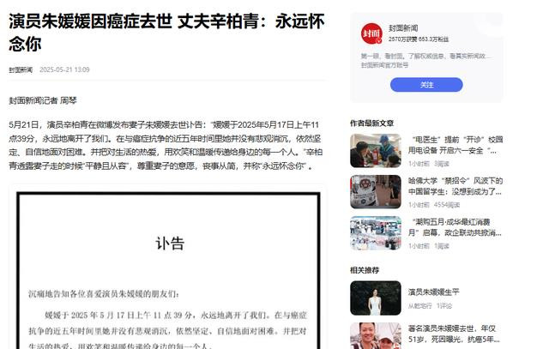Image resolution: width=549 pixels, height=349 pixels.
Task: Click the 封面新闻官方账号 description text
Action: (385, 65)
